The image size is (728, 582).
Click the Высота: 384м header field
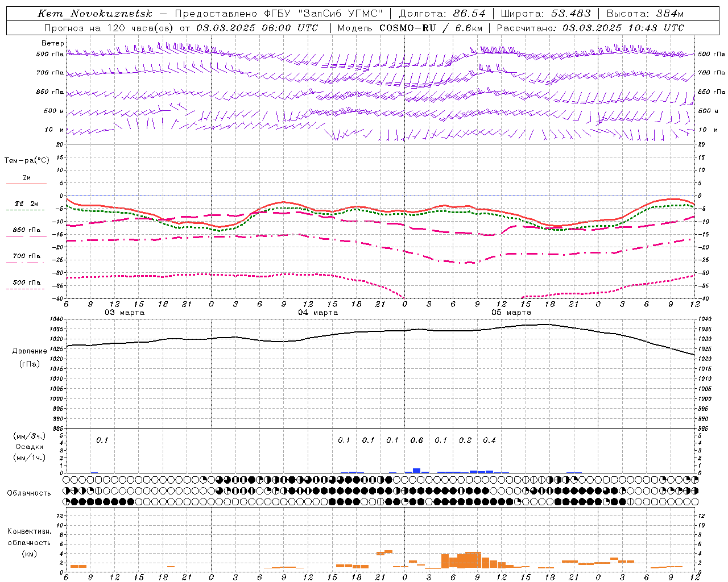point(645,14)
